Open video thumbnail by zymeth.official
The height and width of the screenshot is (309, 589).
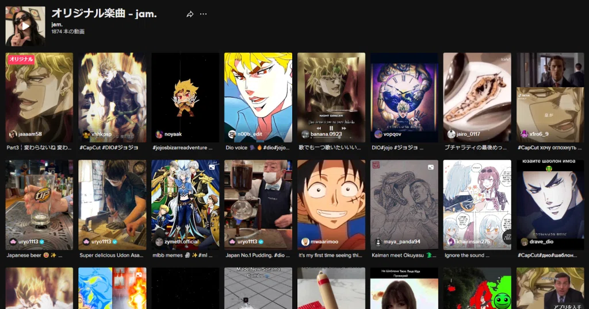pos(185,204)
